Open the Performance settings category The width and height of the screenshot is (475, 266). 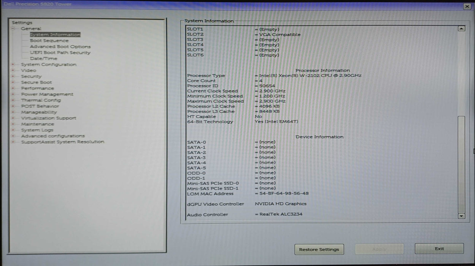pyautogui.click(x=37, y=88)
